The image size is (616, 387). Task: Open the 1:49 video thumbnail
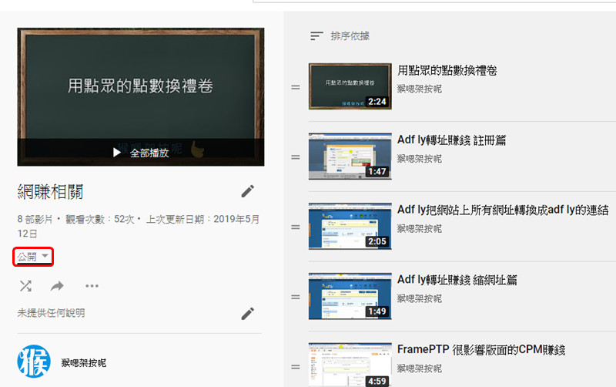[350, 296]
